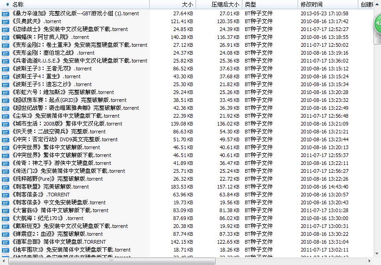Image resolution: width=381 pixels, height=265 pixels.
Task: Click the BT icon of 《大航海：纪元1701》
Action: 6,218
